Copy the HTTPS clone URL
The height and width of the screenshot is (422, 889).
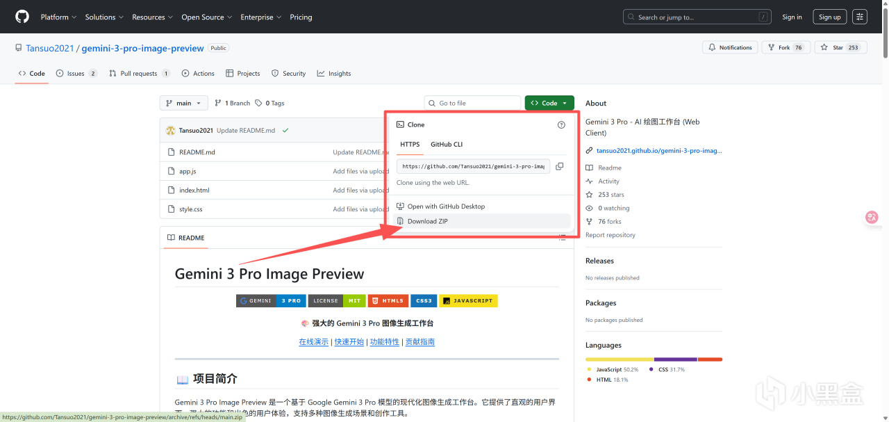click(560, 166)
